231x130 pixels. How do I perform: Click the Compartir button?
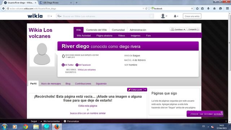[193, 29]
